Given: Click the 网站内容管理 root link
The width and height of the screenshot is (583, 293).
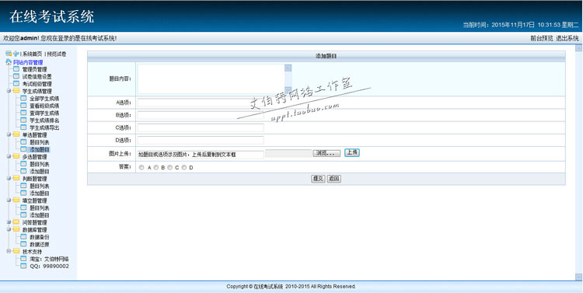Looking at the screenshot, I should pos(28,62).
